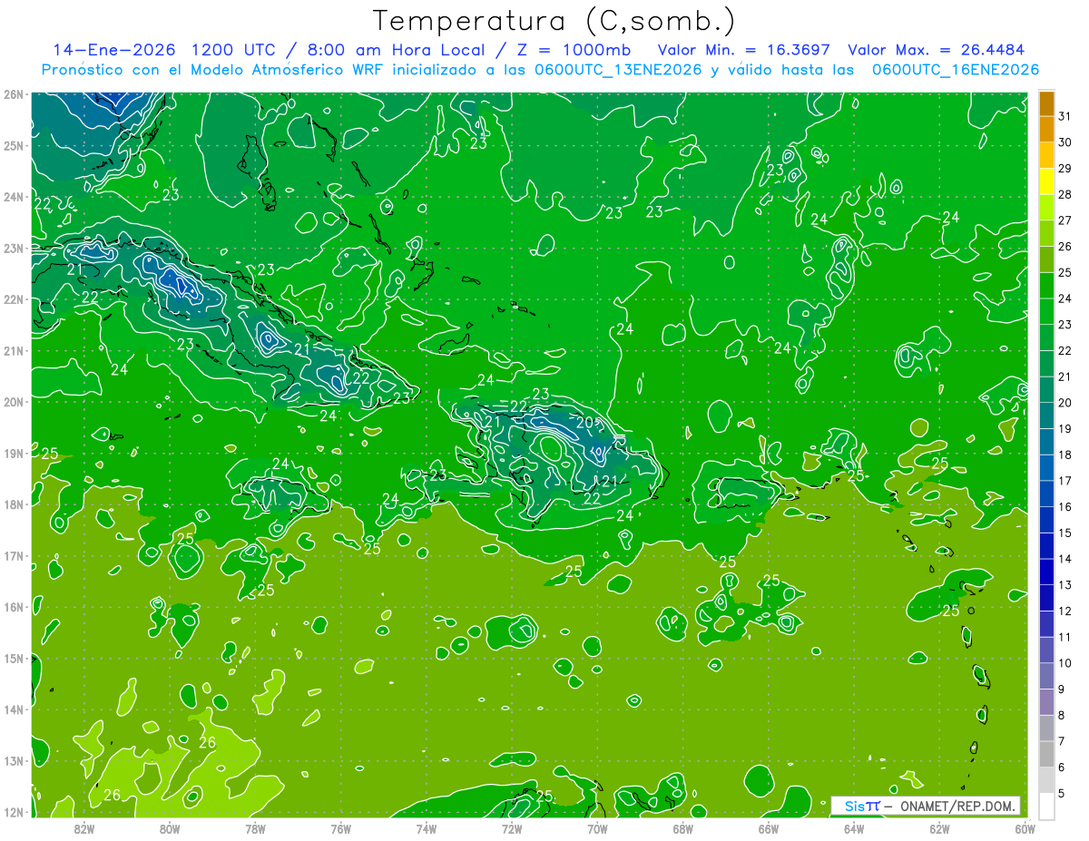Click the "20N" latitude axis label

pos(14,402)
